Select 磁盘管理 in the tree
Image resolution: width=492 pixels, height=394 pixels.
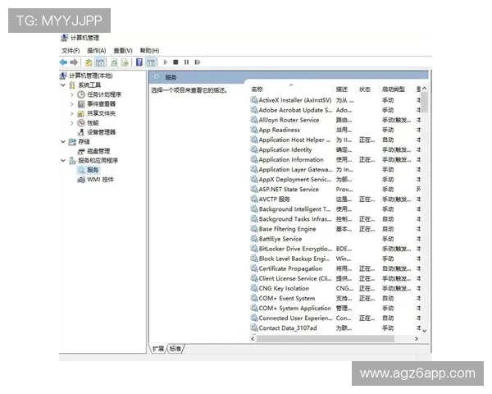point(98,151)
